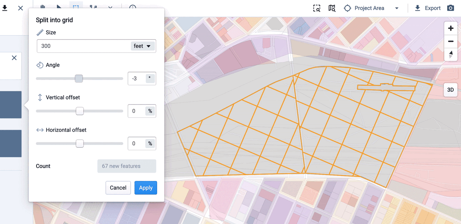Click the rotate icon beside Angle

tap(40, 65)
